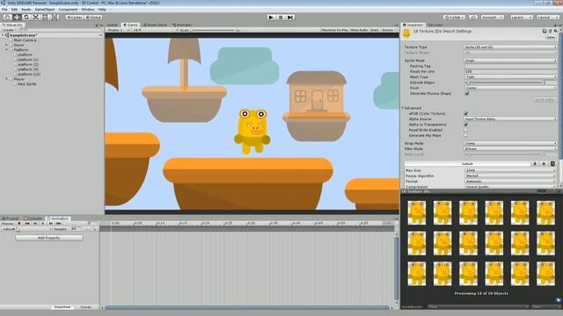563x316 pixels.
Task: Open Inspector help icon
Action: click(545, 32)
